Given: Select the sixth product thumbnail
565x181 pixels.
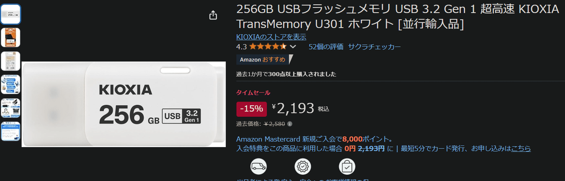Looking at the screenshot, I should [x=10, y=132].
